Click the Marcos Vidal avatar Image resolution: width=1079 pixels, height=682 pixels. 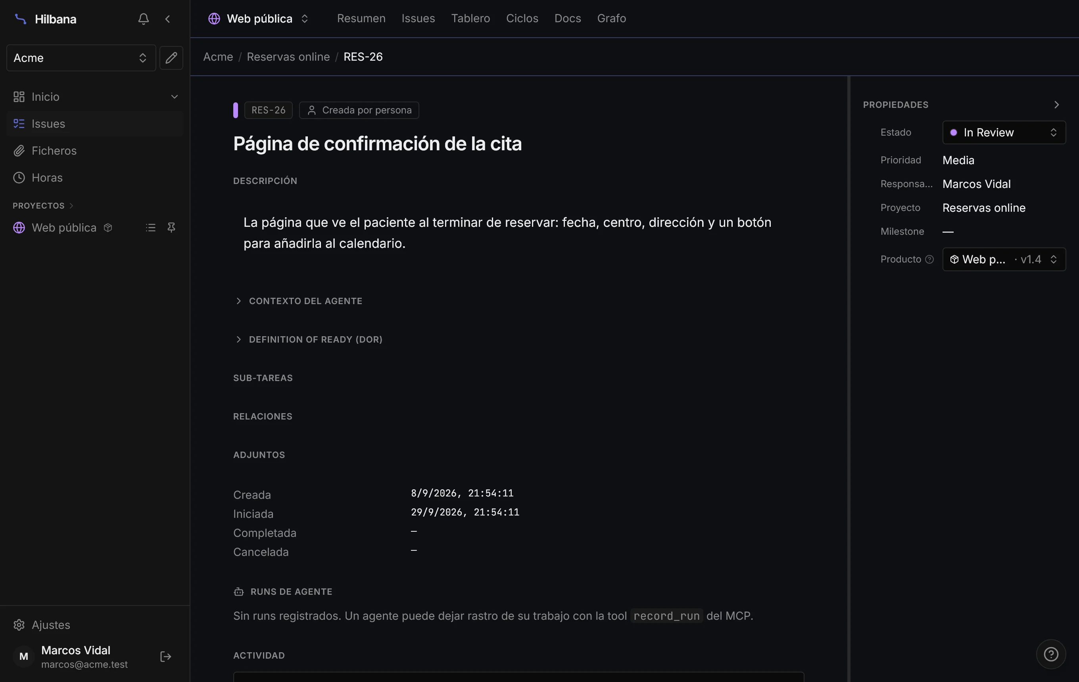point(24,657)
